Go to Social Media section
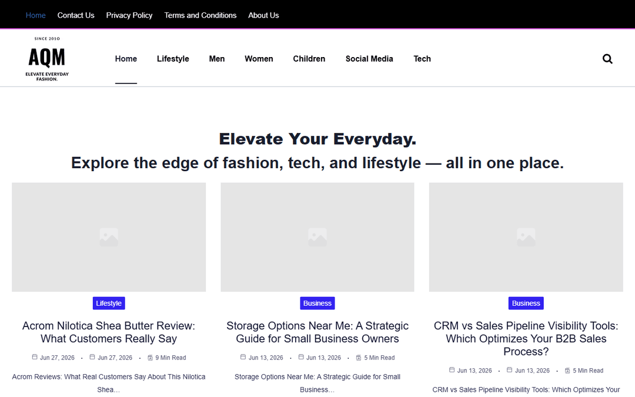 pos(369,59)
